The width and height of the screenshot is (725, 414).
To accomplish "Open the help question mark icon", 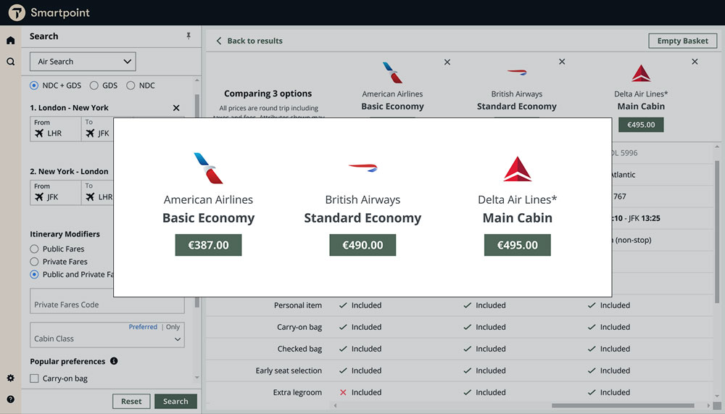I will [11, 399].
